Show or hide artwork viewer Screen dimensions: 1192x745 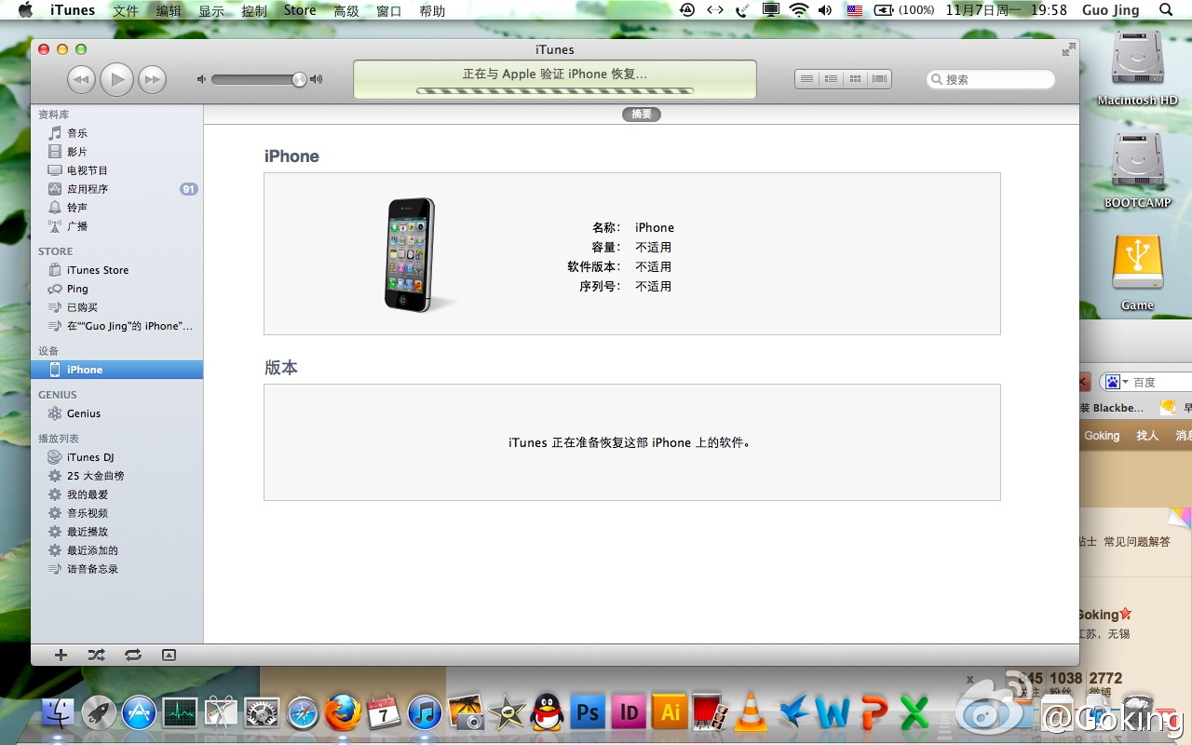pyautogui.click(x=169, y=655)
